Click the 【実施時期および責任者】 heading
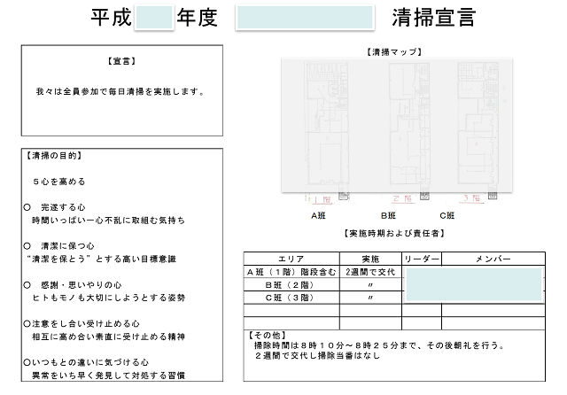The image size is (567, 395). click(x=394, y=234)
